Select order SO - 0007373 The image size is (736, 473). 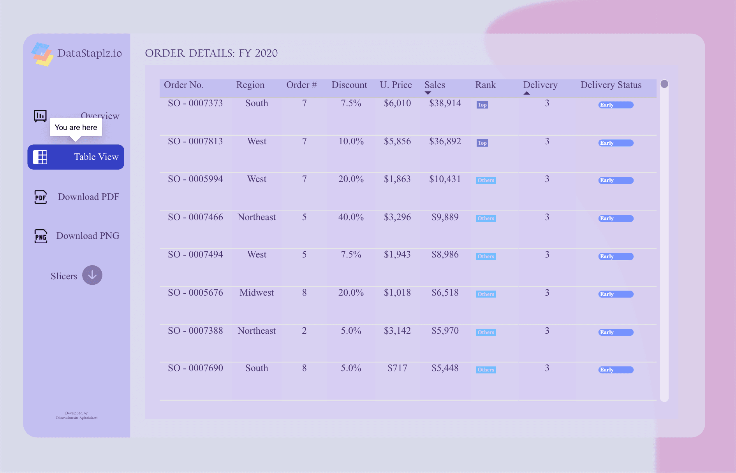click(195, 103)
